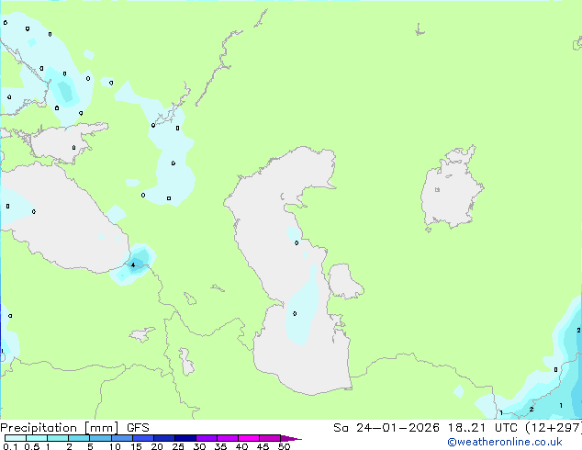Click the legend arrow tip above 50 mm

291,438
